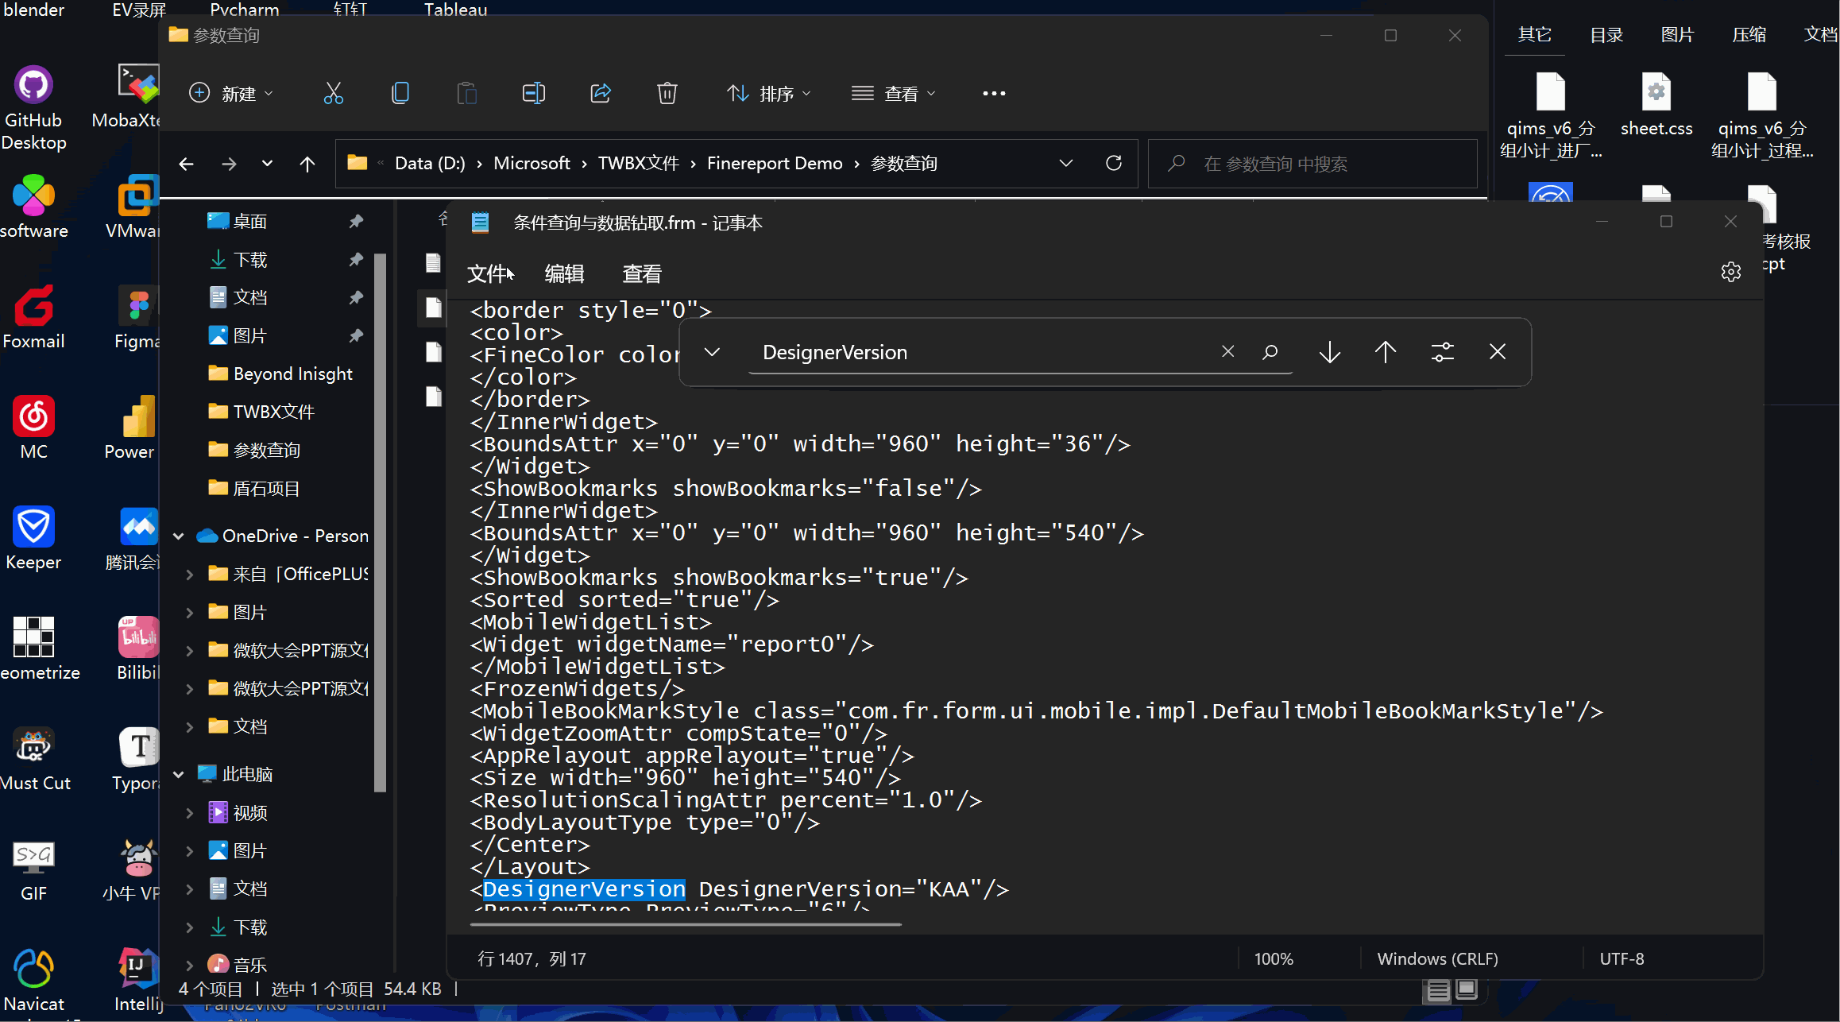This screenshot has width=1840, height=1022.
Task: Click the 新建 button in Explorer
Action: (231, 94)
